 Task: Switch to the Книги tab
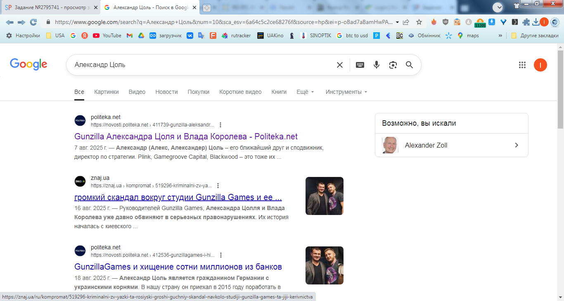(279, 92)
